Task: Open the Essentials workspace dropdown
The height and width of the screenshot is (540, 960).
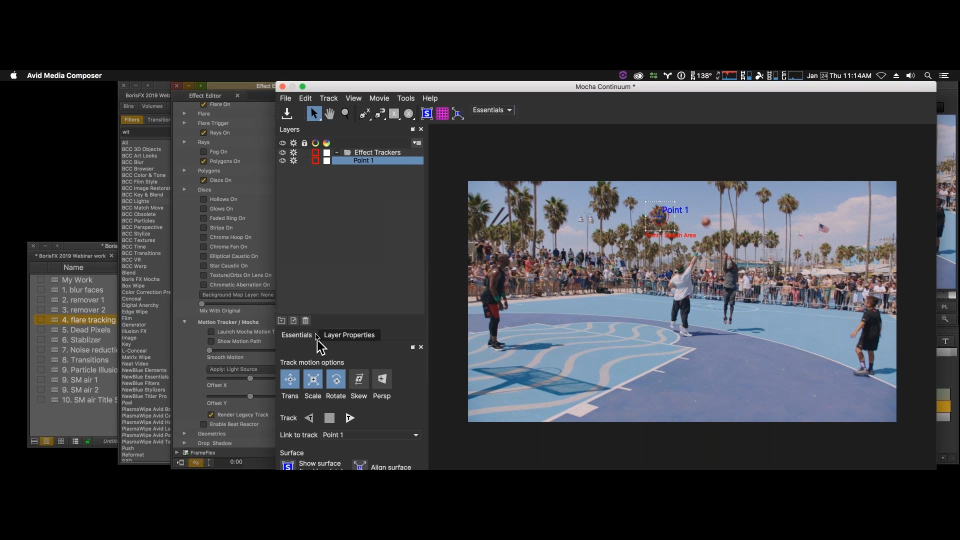Action: coord(492,109)
